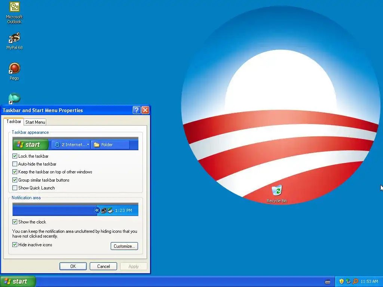Click the Safely Remove Hardware tray icon
Image resolution: width=383 pixels, height=287 pixels.
click(x=348, y=281)
